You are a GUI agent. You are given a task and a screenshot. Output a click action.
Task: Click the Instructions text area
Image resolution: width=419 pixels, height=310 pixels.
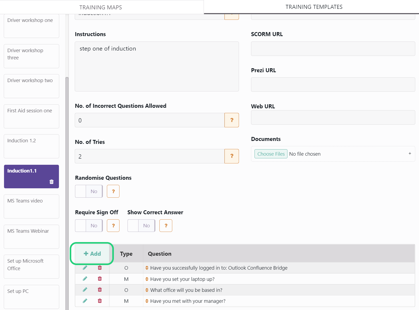(x=157, y=66)
